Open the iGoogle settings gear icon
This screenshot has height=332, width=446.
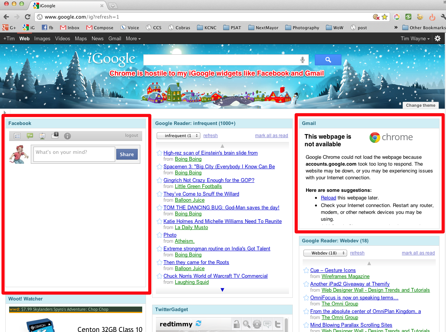click(x=438, y=38)
